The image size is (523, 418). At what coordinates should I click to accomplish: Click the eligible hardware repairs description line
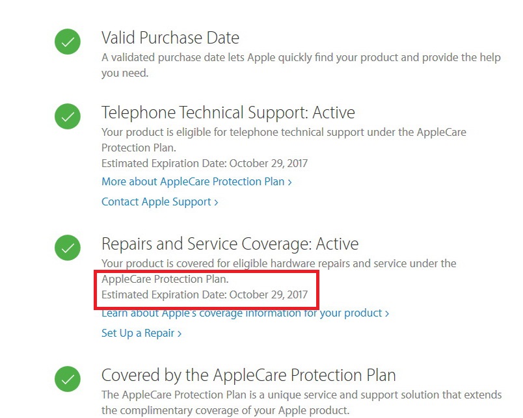278,264
